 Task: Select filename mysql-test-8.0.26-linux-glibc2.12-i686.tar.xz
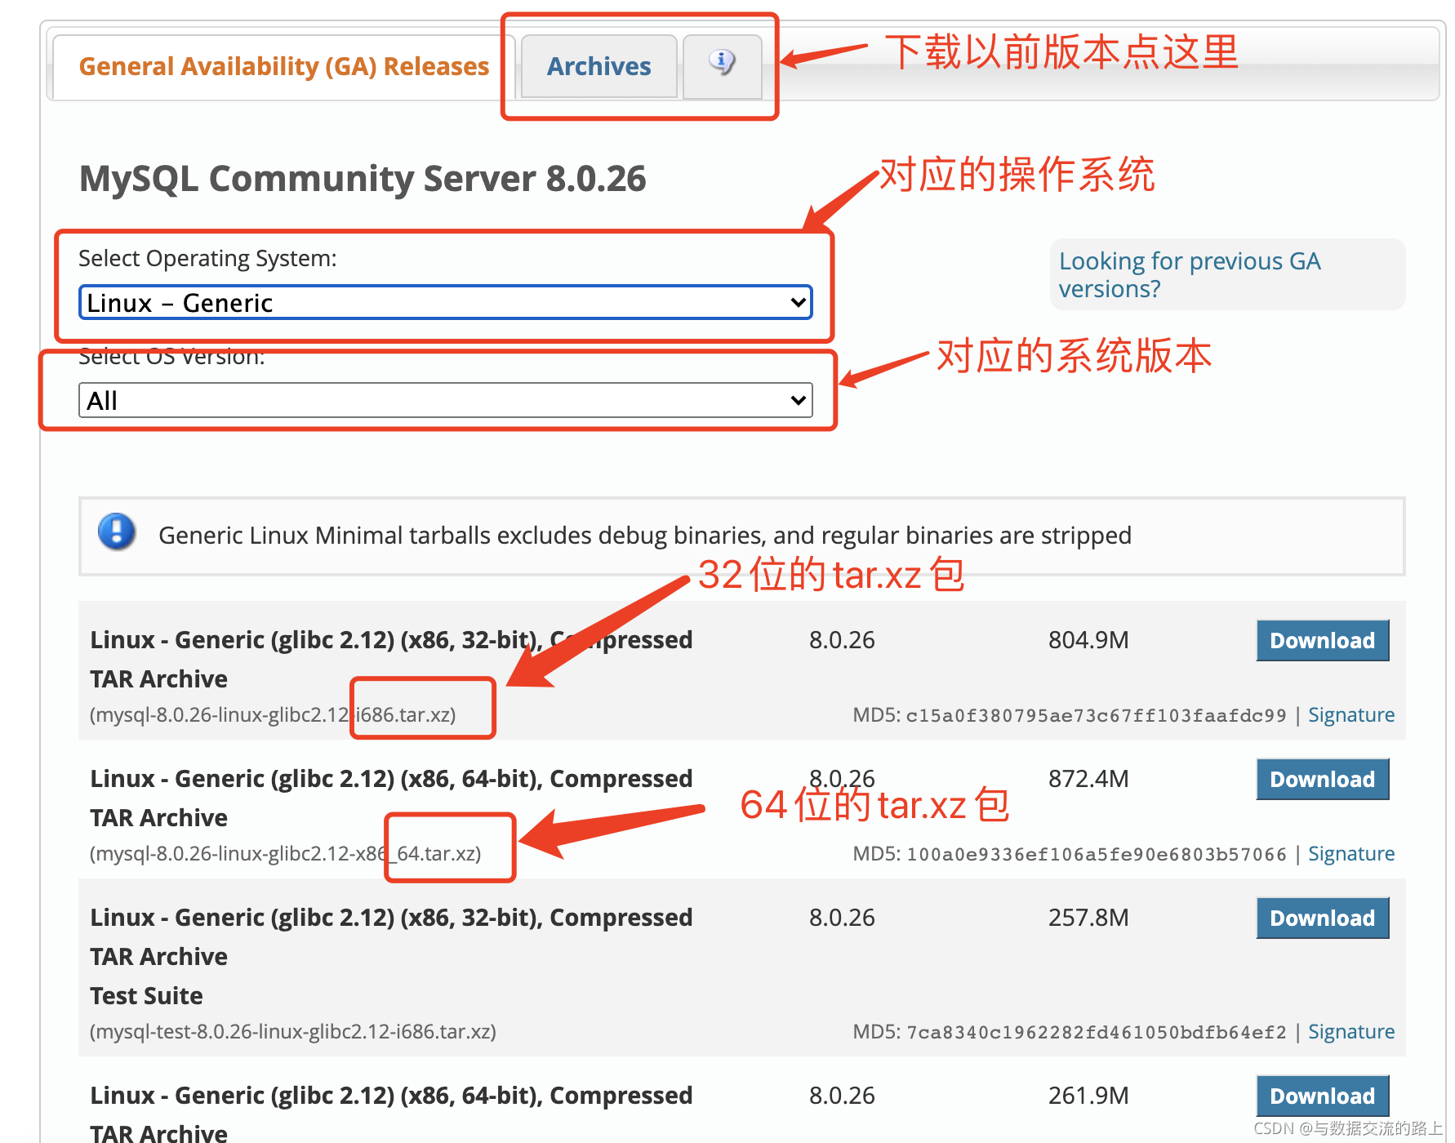[292, 1032]
